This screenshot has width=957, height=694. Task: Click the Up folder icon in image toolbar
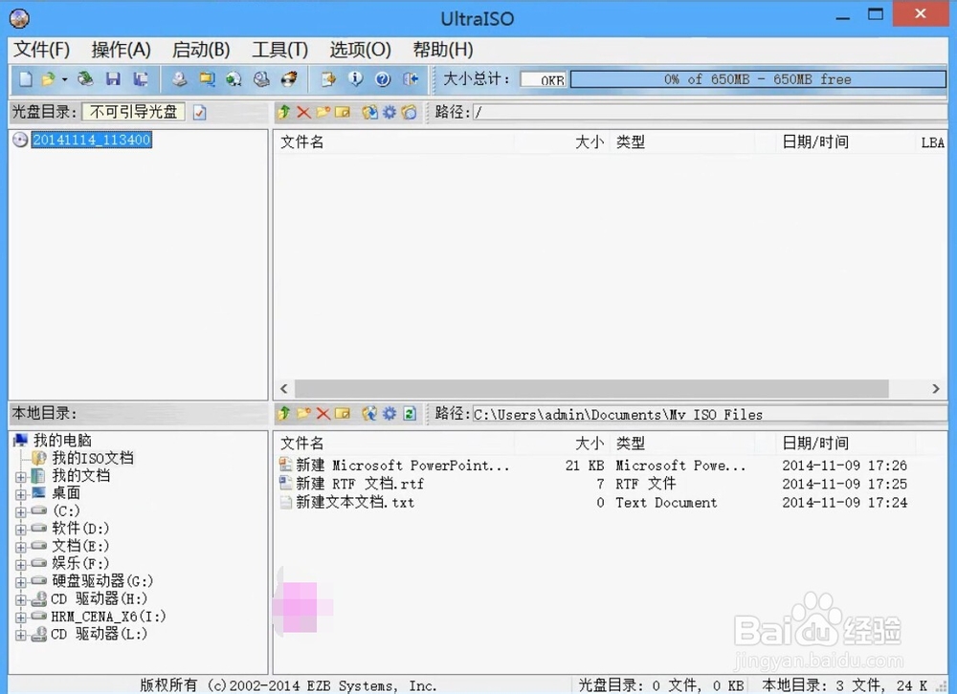click(284, 112)
